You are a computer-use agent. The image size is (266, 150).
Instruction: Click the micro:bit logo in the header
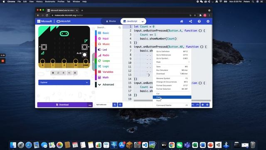pyautogui.click(x=64, y=21)
